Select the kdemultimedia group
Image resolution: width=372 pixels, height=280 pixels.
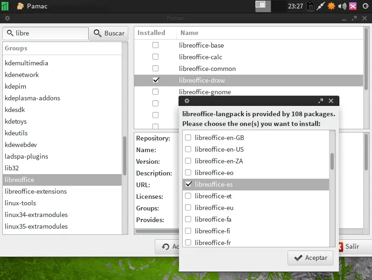coord(62,63)
